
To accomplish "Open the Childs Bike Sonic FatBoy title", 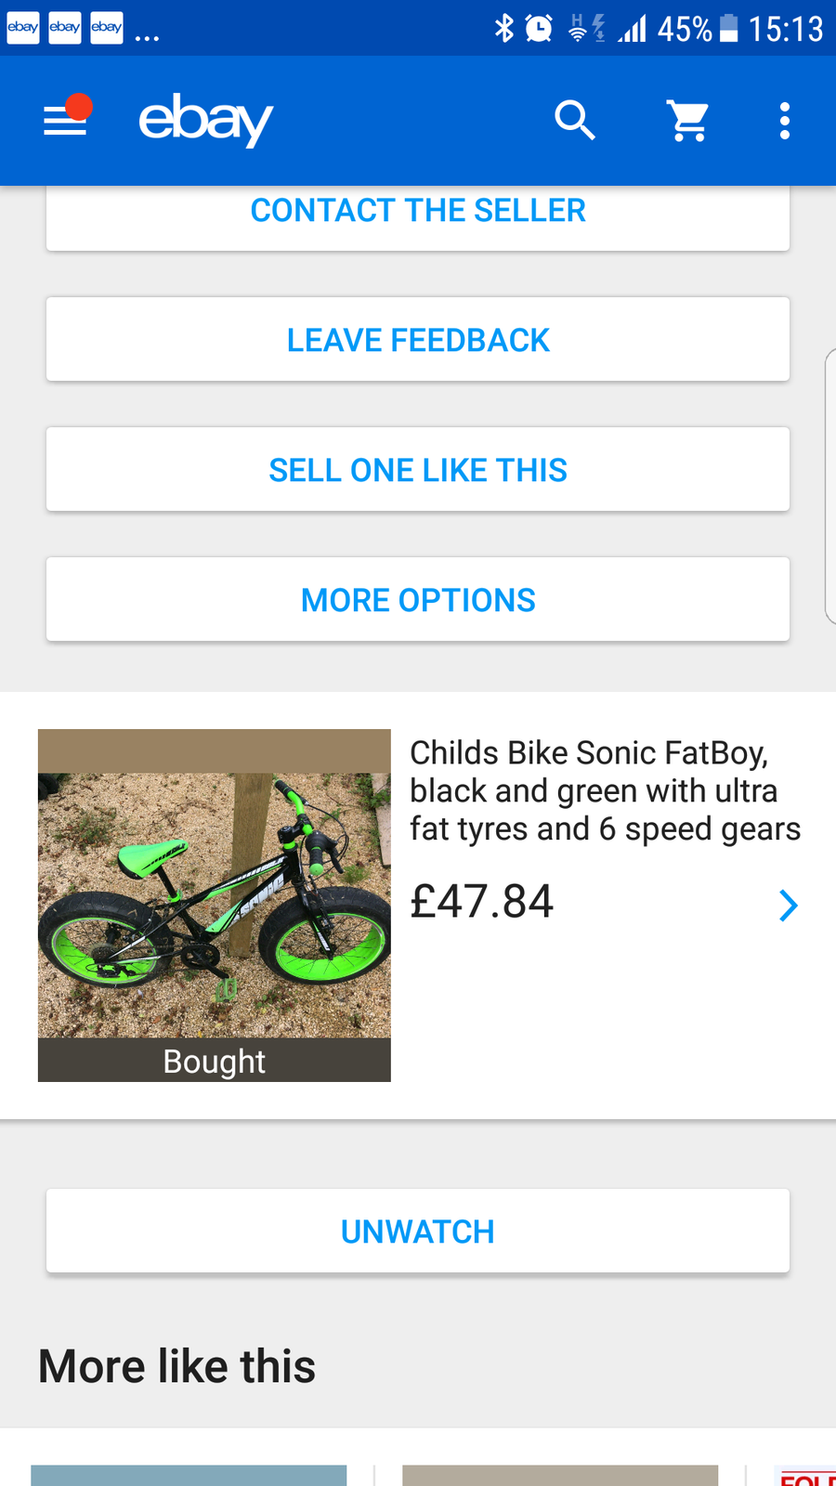I will [x=605, y=790].
